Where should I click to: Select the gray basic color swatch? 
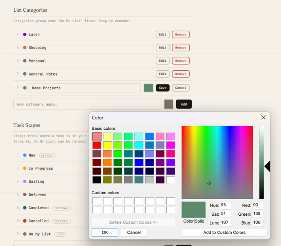128,180
